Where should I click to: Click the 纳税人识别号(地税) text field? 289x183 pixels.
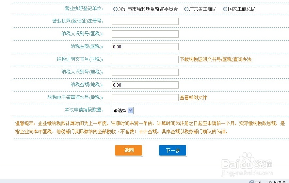tap(145, 72)
